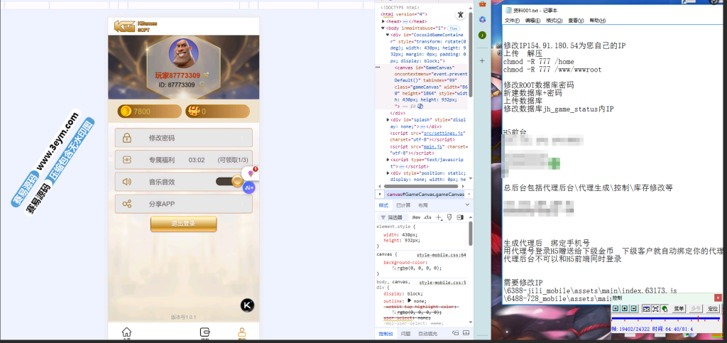Toggle :hov element state panel
This screenshot has width=727, height=343.
[x=416, y=217]
